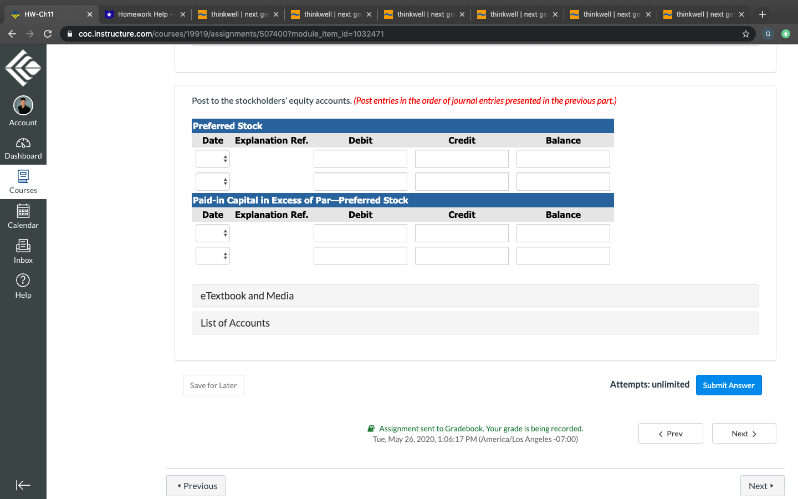Open the Calendar from the sidebar
This screenshot has width=798, height=499.
coord(23,217)
